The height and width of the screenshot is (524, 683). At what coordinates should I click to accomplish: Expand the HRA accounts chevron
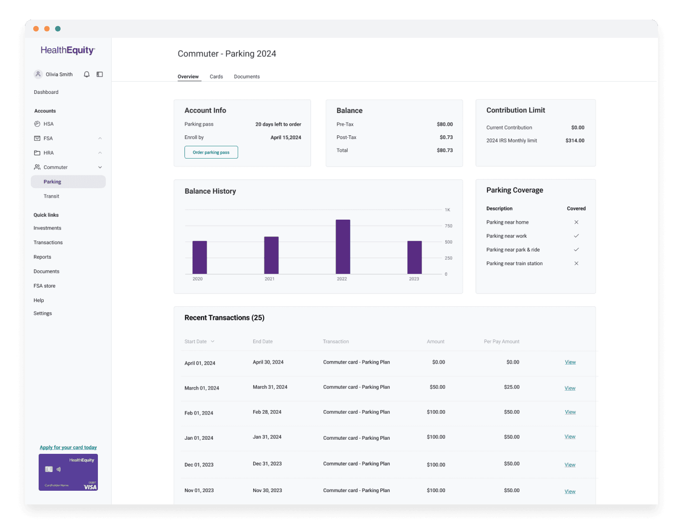(100, 153)
